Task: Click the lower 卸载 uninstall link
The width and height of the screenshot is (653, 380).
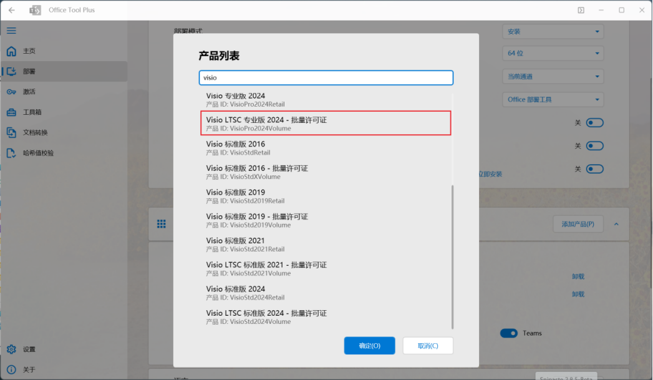Action: 578,294
